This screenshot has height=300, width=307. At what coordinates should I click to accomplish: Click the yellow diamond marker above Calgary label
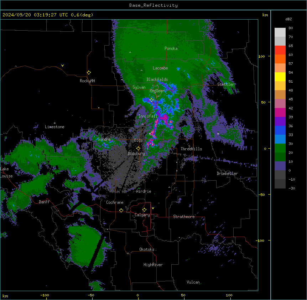144,210
